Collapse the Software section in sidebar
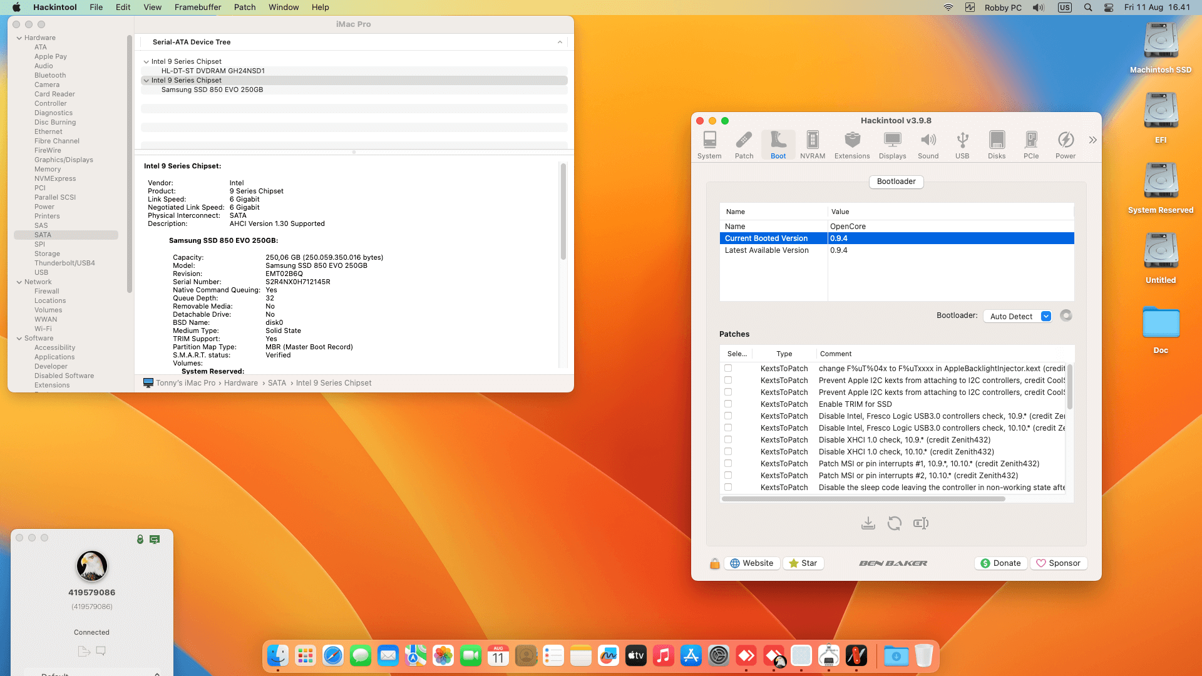 pos(19,339)
